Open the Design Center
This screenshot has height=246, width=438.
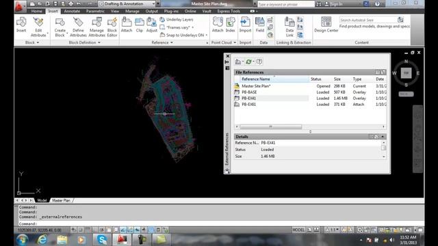326,25
